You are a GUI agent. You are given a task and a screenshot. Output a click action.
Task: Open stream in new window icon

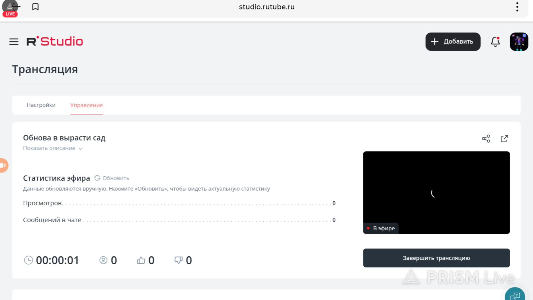[x=504, y=139]
